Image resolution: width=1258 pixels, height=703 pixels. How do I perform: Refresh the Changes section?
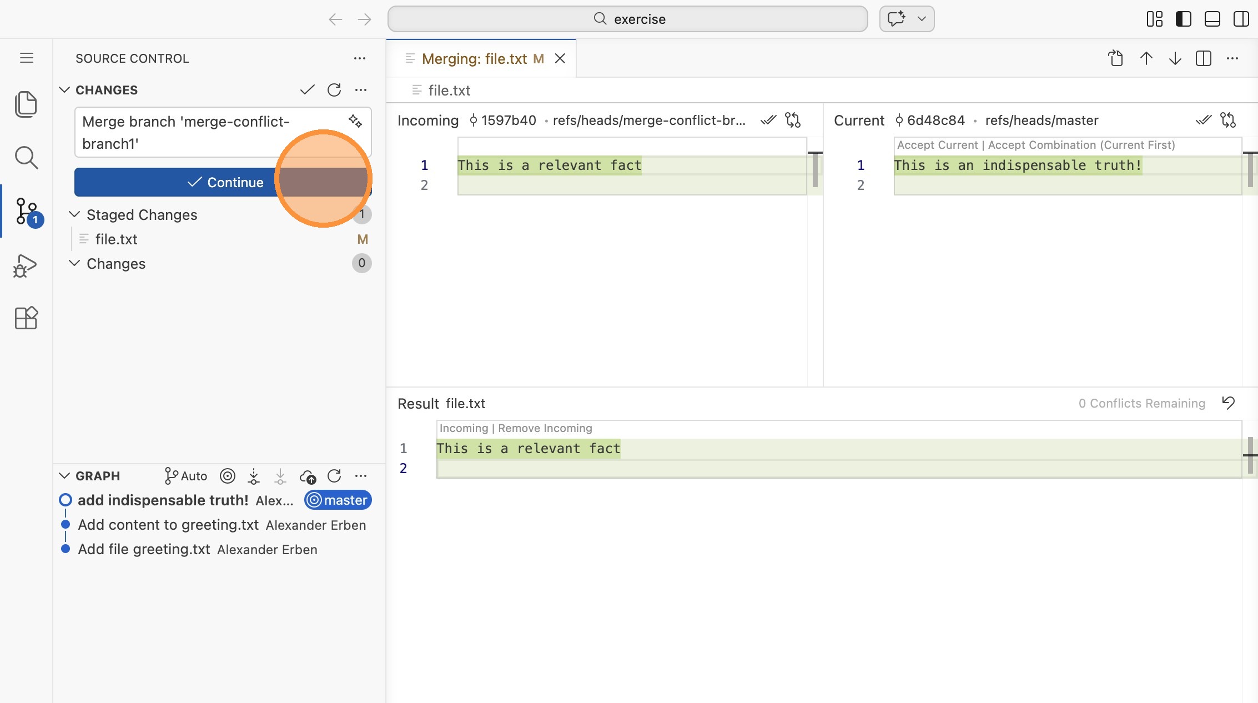[334, 90]
